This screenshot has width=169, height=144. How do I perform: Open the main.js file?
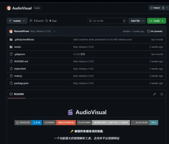[x=18, y=76]
